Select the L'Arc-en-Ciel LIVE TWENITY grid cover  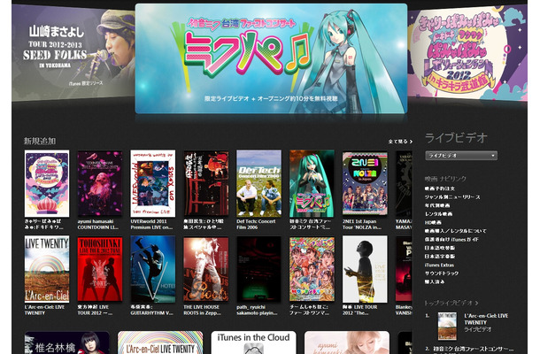(47, 269)
